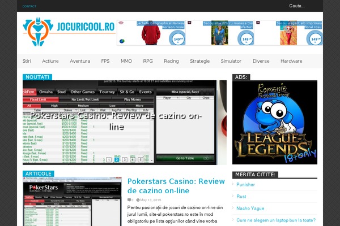Open the CONTACT link in top bar
The width and height of the screenshot is (340, 226).
(x=29, y=6)
